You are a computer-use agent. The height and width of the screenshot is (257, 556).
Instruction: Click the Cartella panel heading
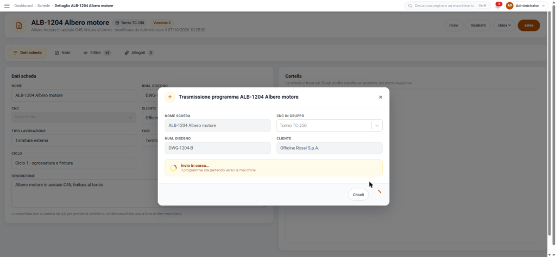coord(293,76)
